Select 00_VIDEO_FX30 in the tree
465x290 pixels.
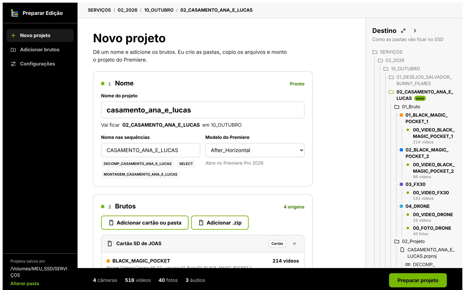(x=431, y=193)
